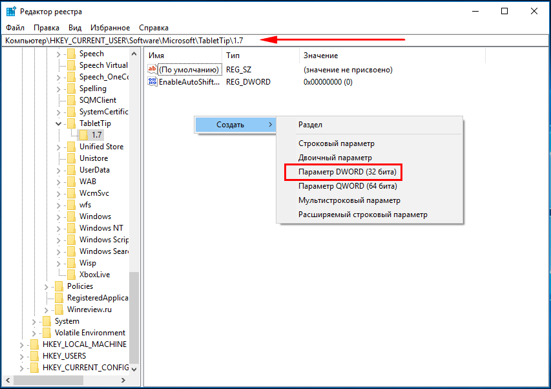Select Строковый параметр from submenu
Viewport: 551px width, 389px height.
click(x=336, y=143)
